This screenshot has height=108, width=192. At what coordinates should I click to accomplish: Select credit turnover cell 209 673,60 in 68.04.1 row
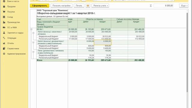pyautogui.click(x=103, y=29)
